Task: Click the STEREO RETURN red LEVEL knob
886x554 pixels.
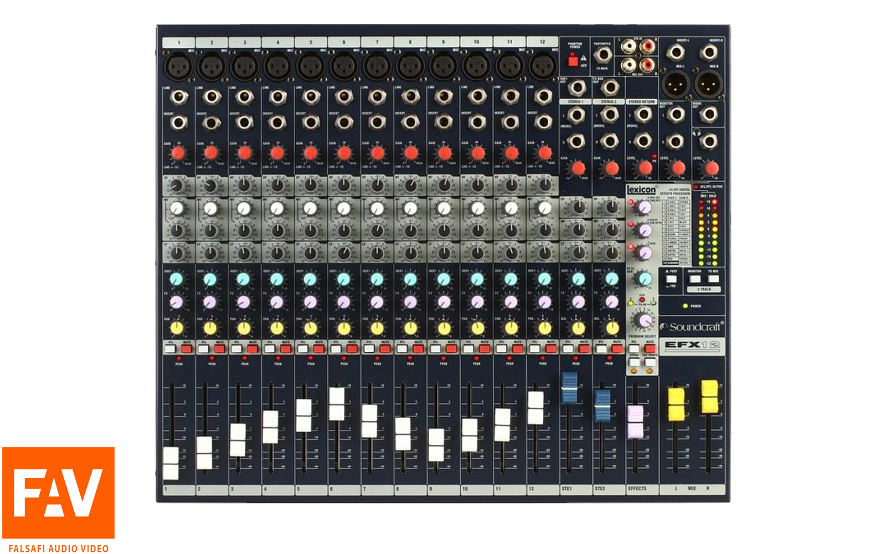Action: [x=645, y=167]
